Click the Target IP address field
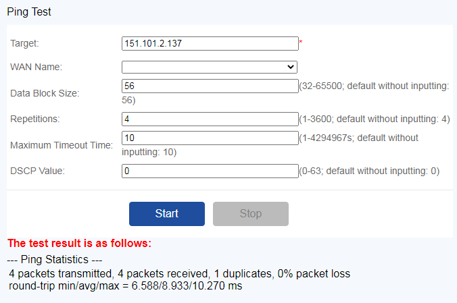 (210, 43)
